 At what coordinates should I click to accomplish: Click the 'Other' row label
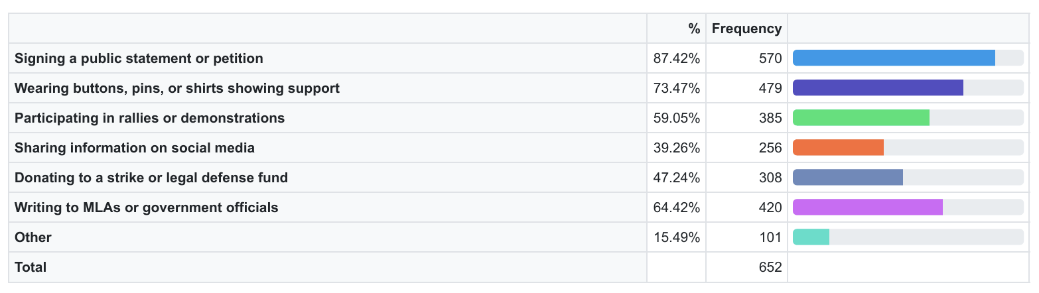pyautogui.click(x=33, y=237)
